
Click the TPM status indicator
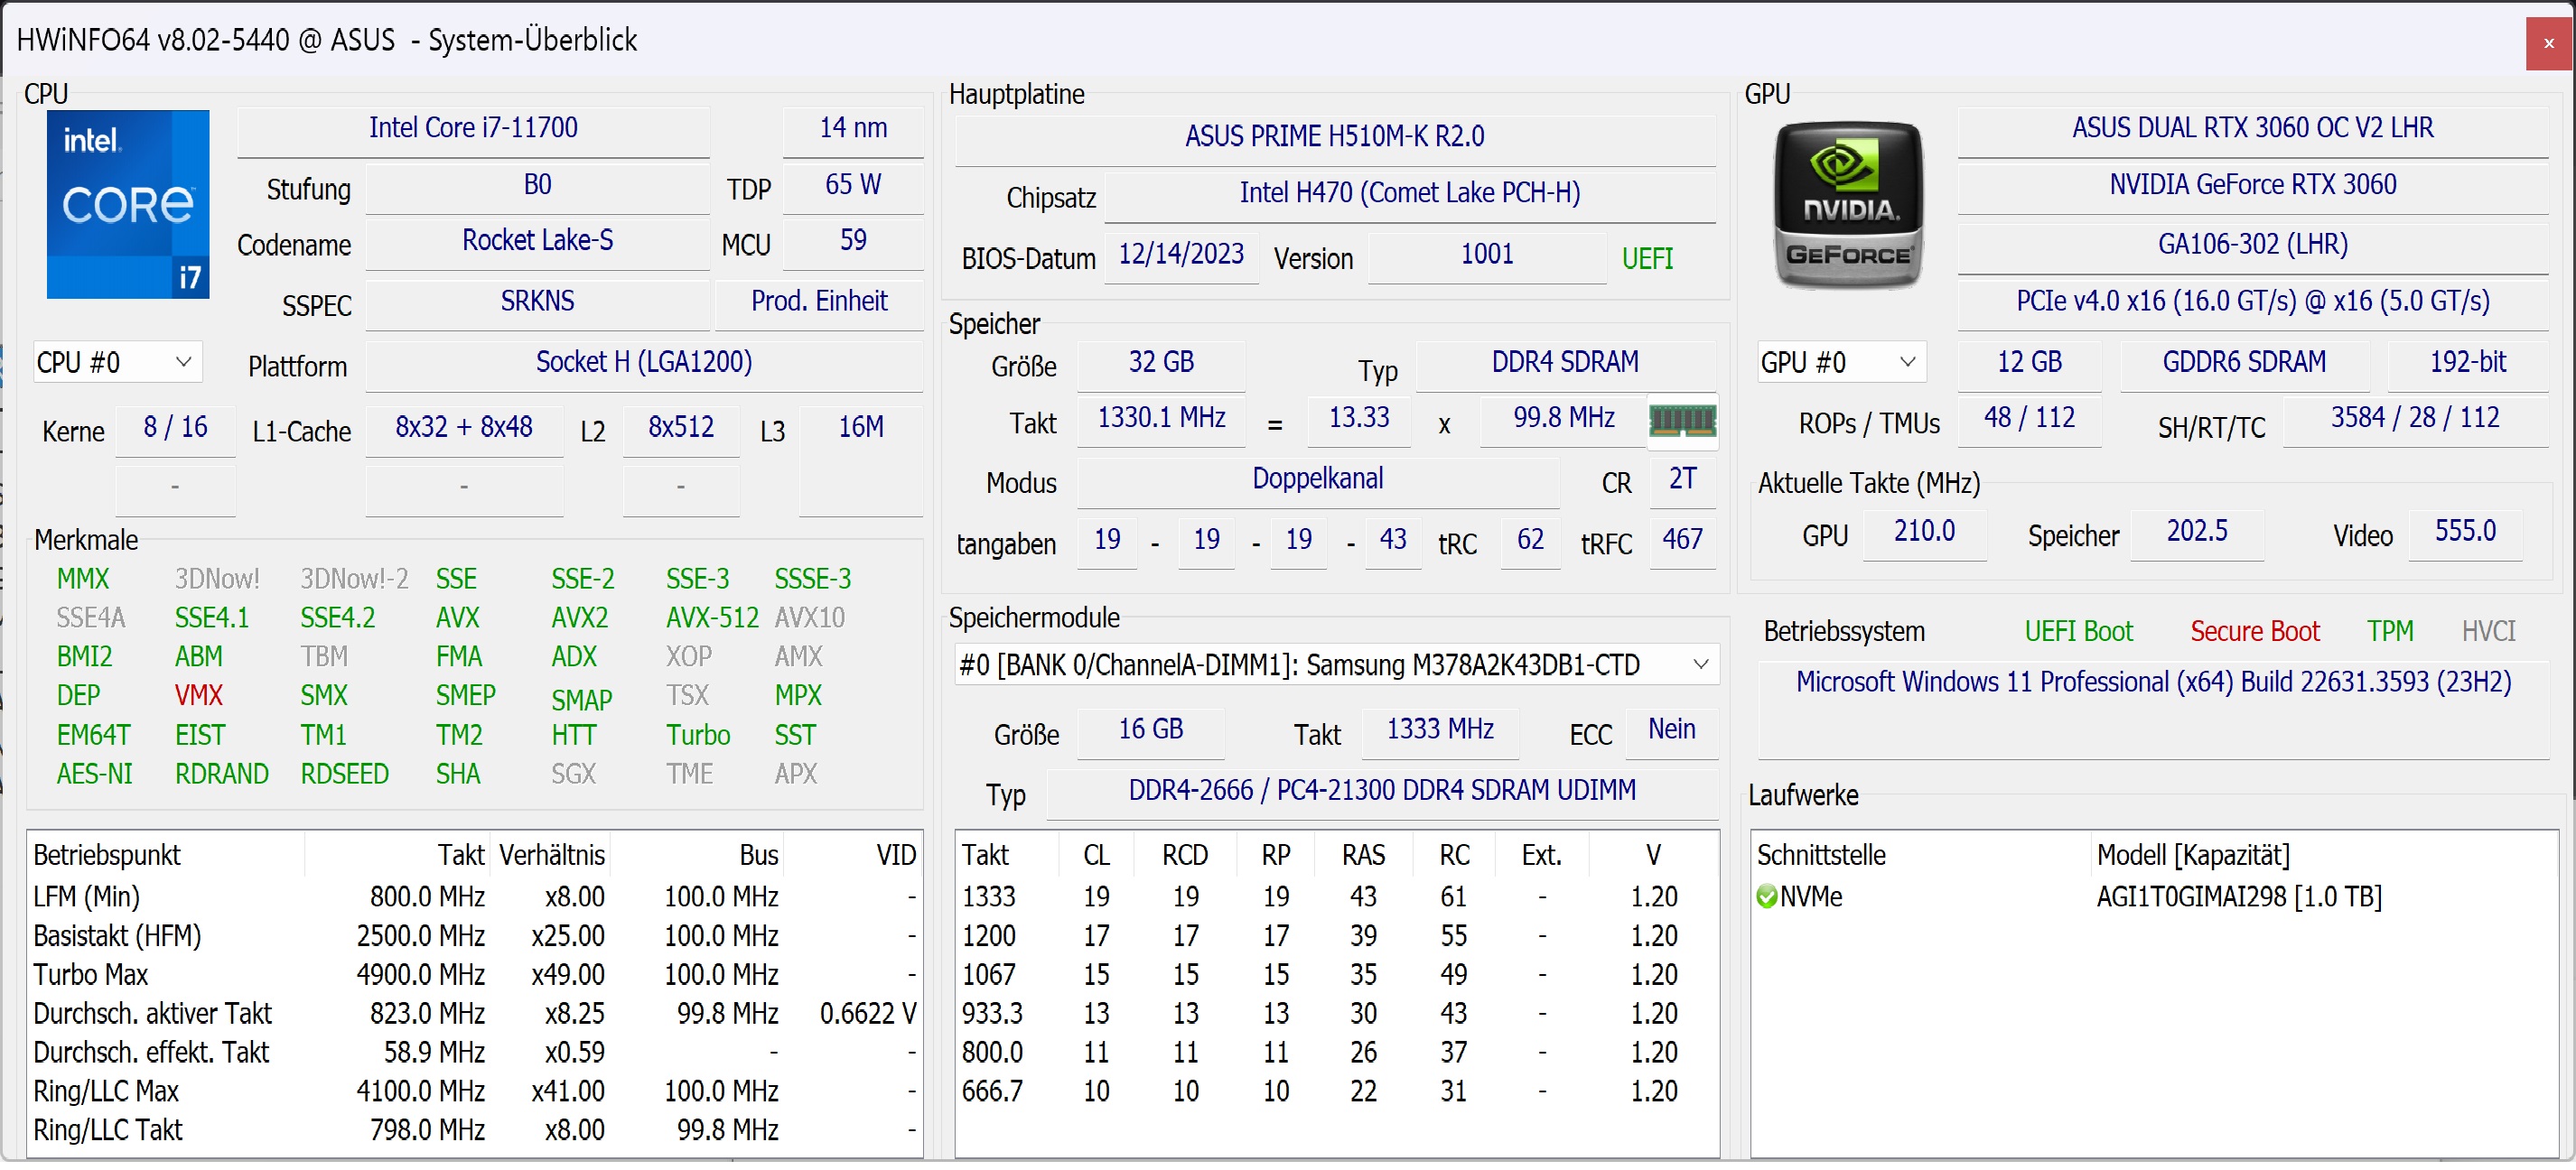click(x=2389, y=631)
